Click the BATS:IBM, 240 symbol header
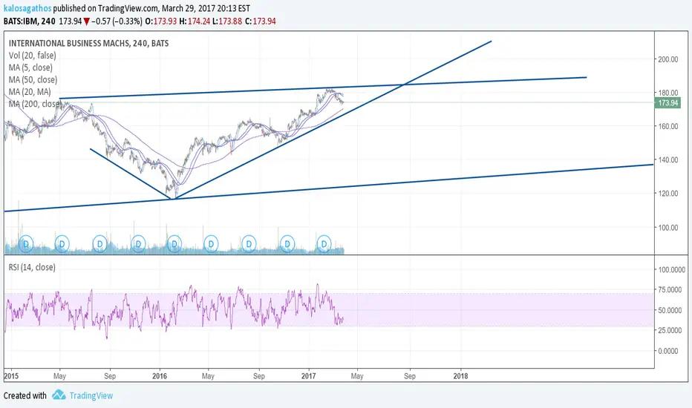The width and height of the screenshot is (692, 408). click(x=30, y=22)
